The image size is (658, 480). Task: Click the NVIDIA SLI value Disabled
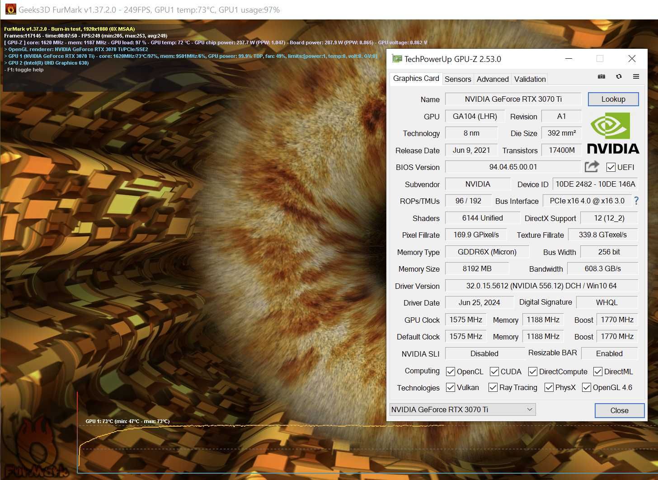[484, 353]
